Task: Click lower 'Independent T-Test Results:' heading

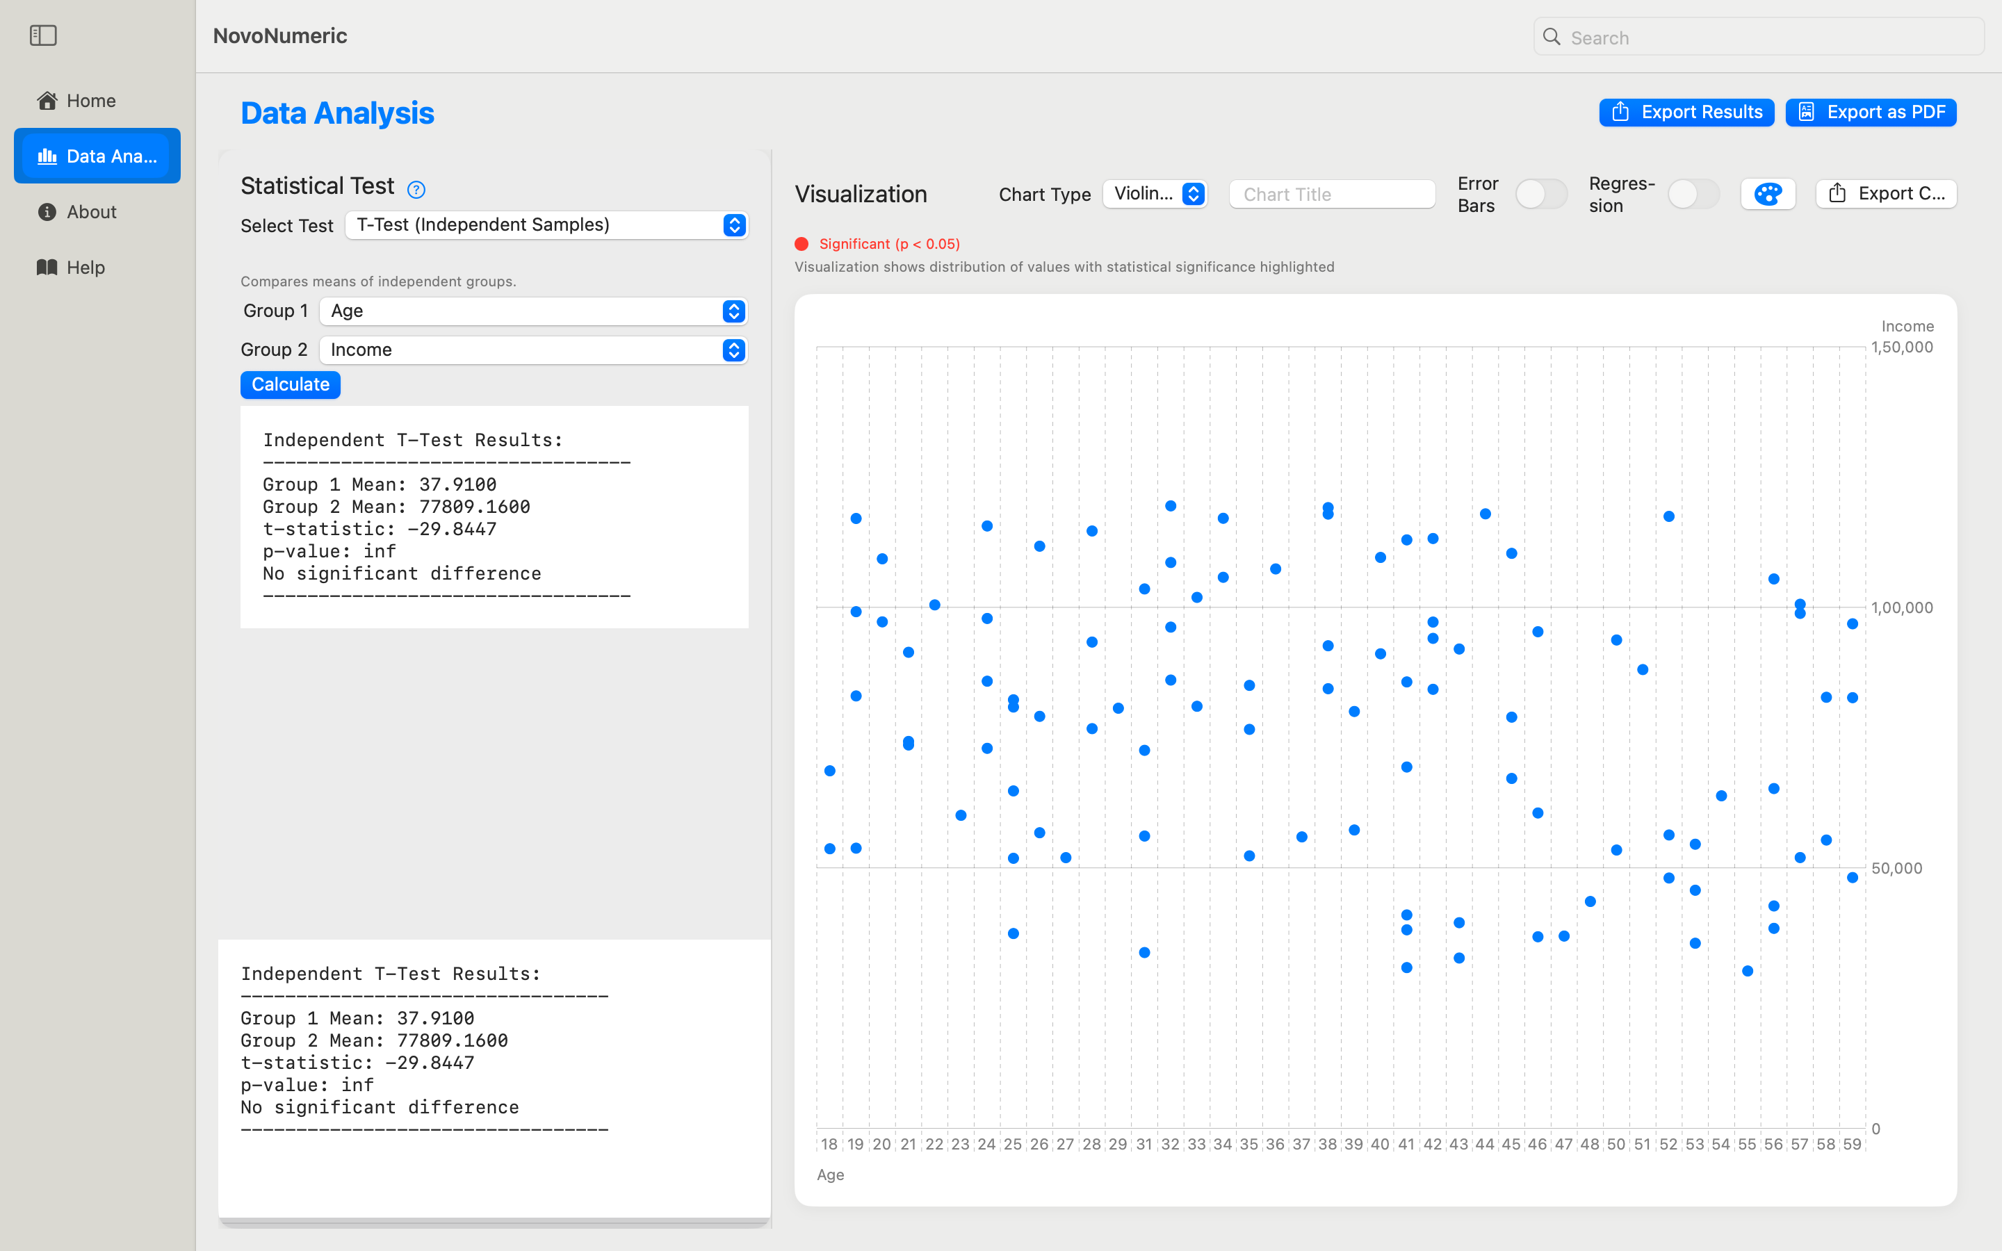Action: click(x=391, y=974)
